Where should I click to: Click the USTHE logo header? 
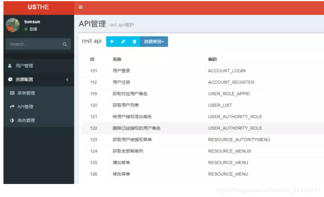tap(38, 7)
